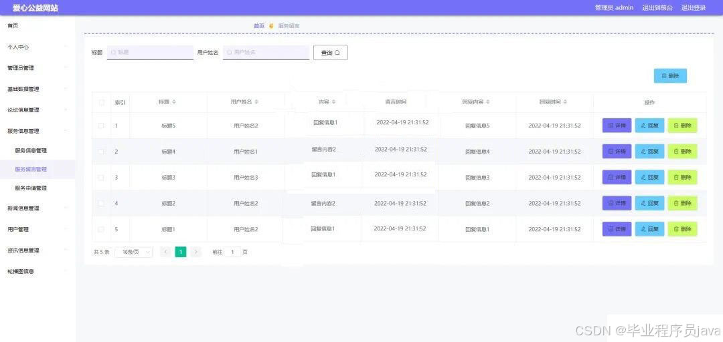Expand 论坛信息管理 in sidebar
This screenshot has height=342, width=723.
37,110
